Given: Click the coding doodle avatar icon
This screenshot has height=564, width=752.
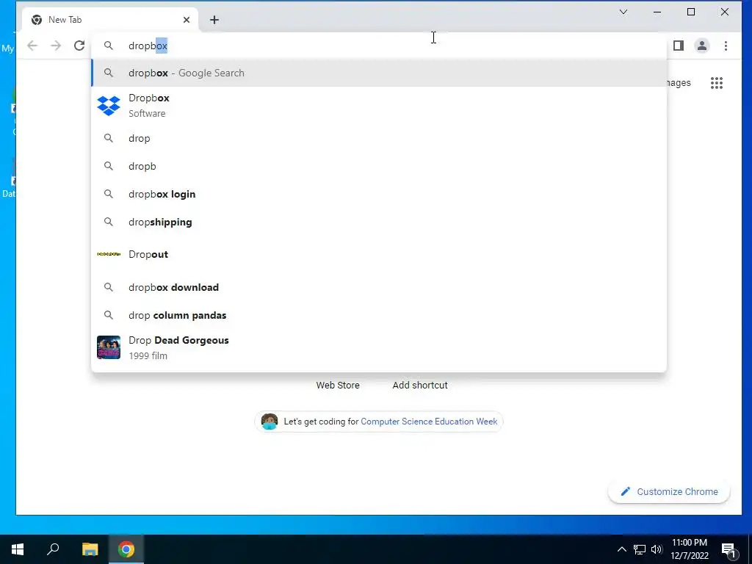Looking at the screenshot, I should tap(270, 422).
